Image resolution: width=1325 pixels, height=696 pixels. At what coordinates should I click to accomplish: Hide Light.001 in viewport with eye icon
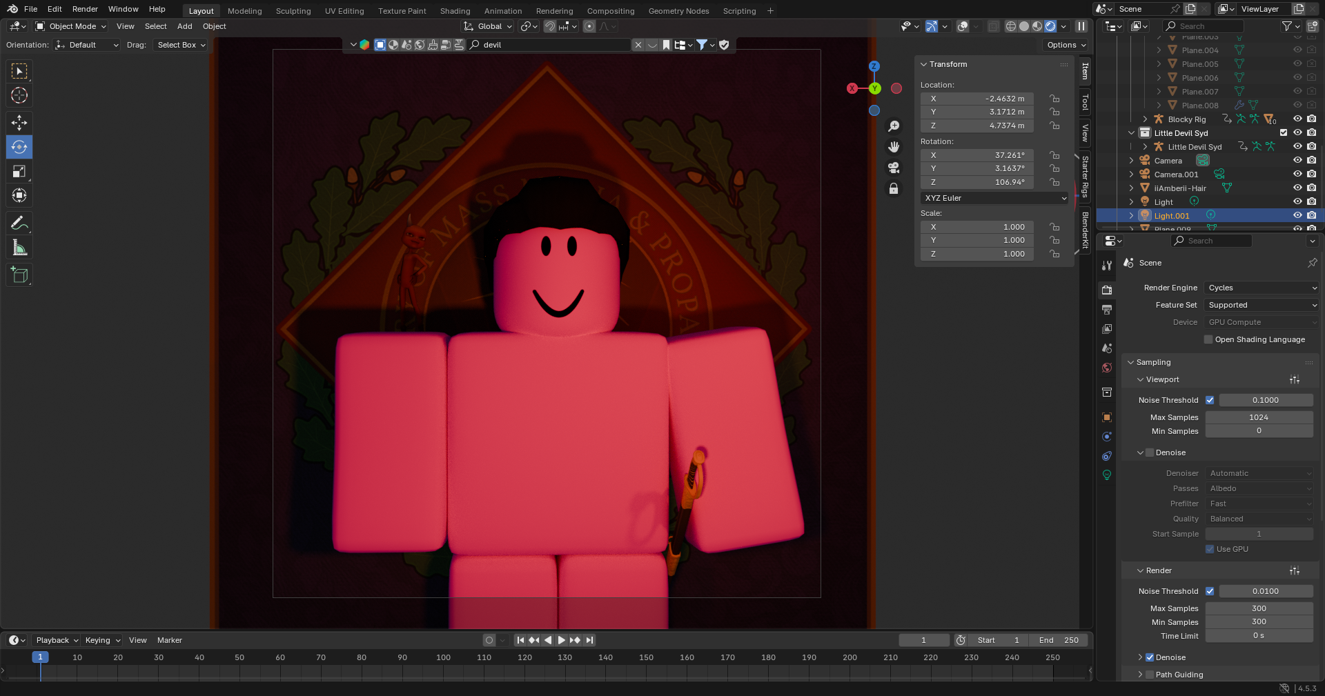point(1297,216)
